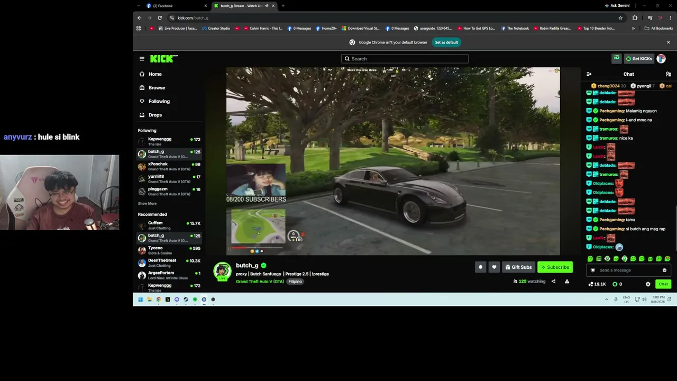Open the Creator Studio bookmark
Image resolution: width=677 pixels, height=381 pixels.
click(216, 29)
